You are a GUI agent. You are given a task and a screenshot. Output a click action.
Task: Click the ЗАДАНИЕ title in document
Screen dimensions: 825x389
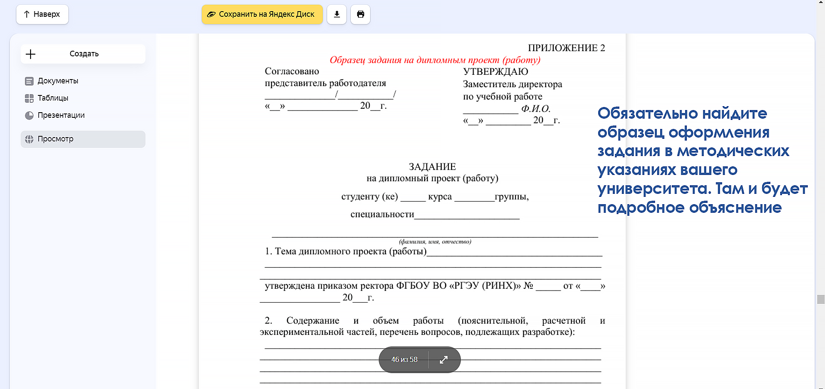[x=432, y=166]
